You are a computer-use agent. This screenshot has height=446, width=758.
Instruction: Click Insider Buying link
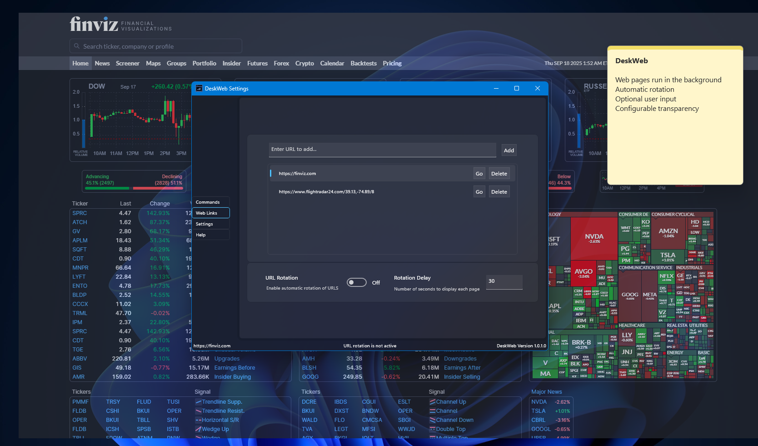tap(233, 377)
